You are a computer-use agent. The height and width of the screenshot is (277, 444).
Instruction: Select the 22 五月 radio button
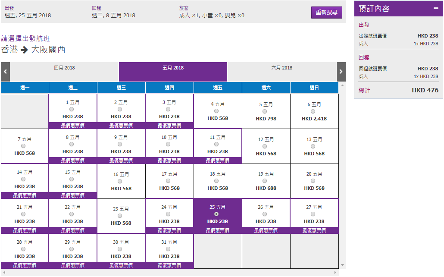pyautogui.click(x=72, y=214)
